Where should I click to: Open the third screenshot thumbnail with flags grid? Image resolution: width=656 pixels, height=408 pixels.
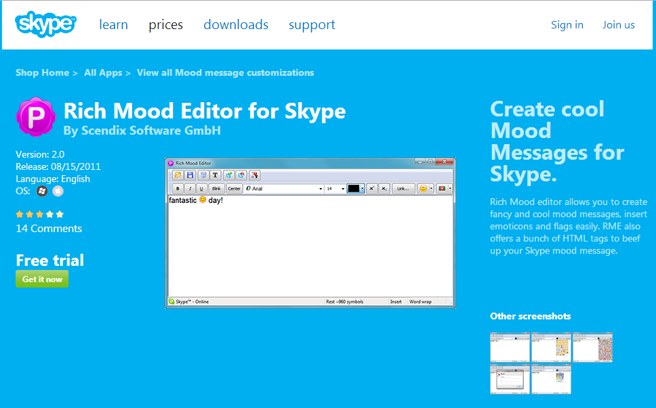tap(592, 347)
